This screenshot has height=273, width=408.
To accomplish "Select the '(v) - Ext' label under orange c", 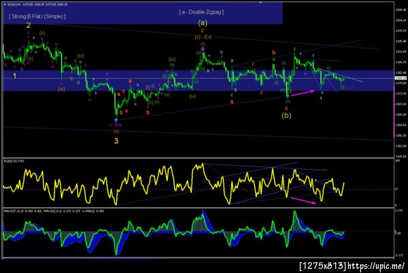I will point(203,37).
